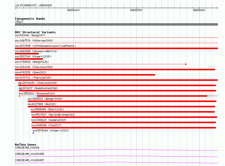
Task: Select the thick red bar of esv2672538
Action: click(116, 48)
